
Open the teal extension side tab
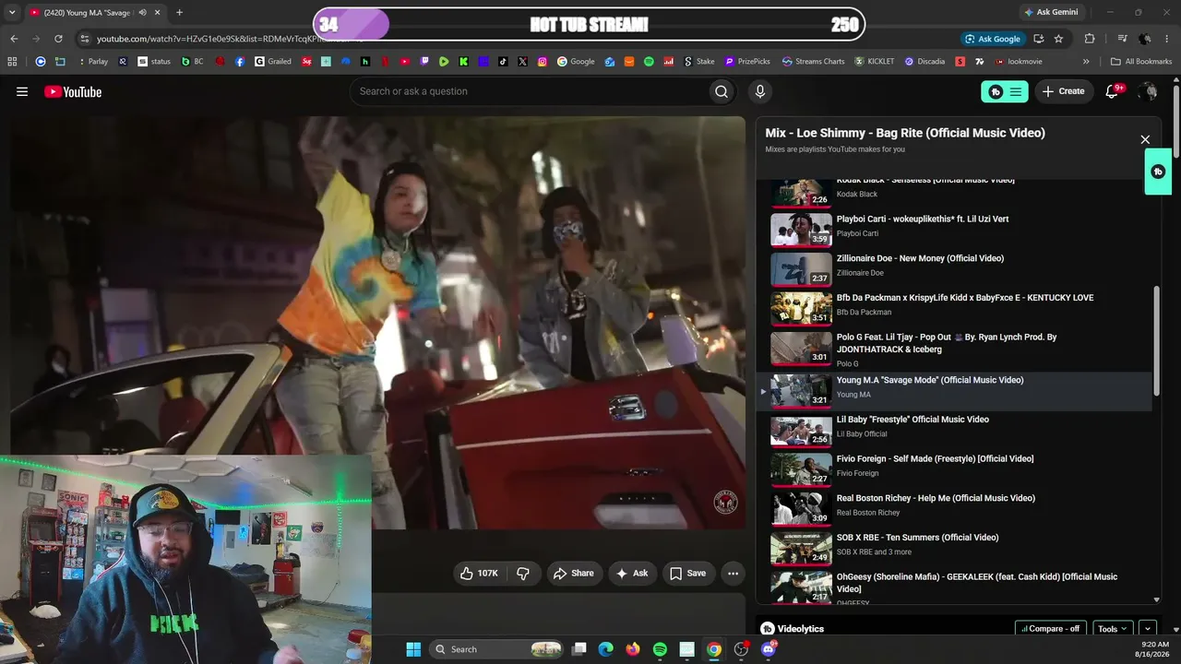(1158, 172)
